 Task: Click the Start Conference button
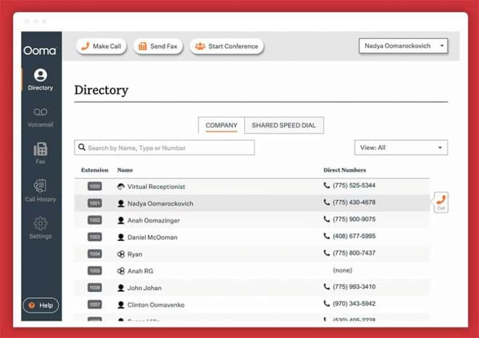pyautogui.click(x=227, y=46)
